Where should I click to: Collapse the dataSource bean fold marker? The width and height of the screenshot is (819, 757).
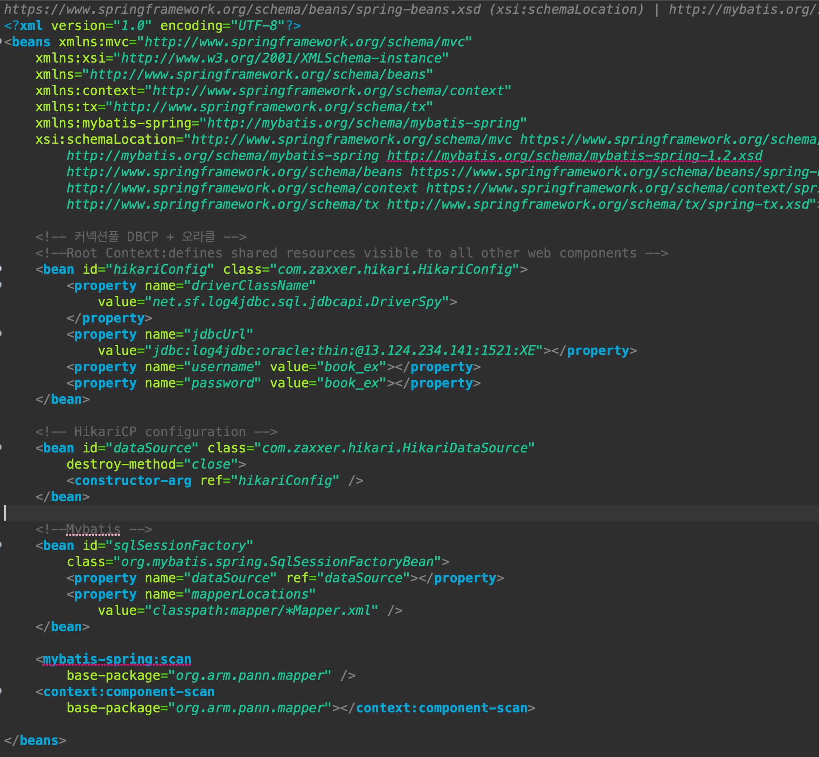pyautogui.click(x=1, y=447)
